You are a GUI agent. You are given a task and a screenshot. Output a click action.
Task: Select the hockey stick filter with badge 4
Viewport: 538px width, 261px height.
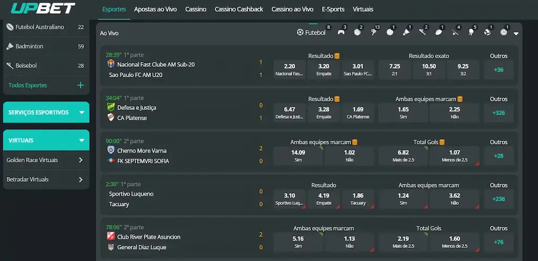[x=455, y=32]
